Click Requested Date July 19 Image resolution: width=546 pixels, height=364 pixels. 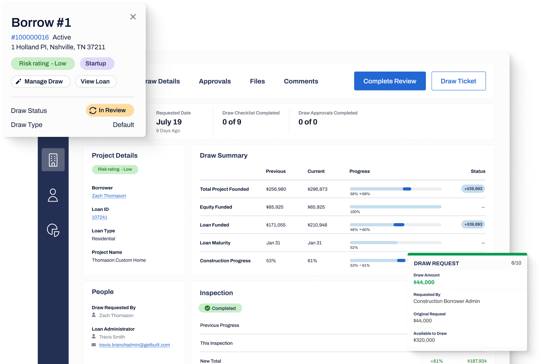[x=169, y=122]
